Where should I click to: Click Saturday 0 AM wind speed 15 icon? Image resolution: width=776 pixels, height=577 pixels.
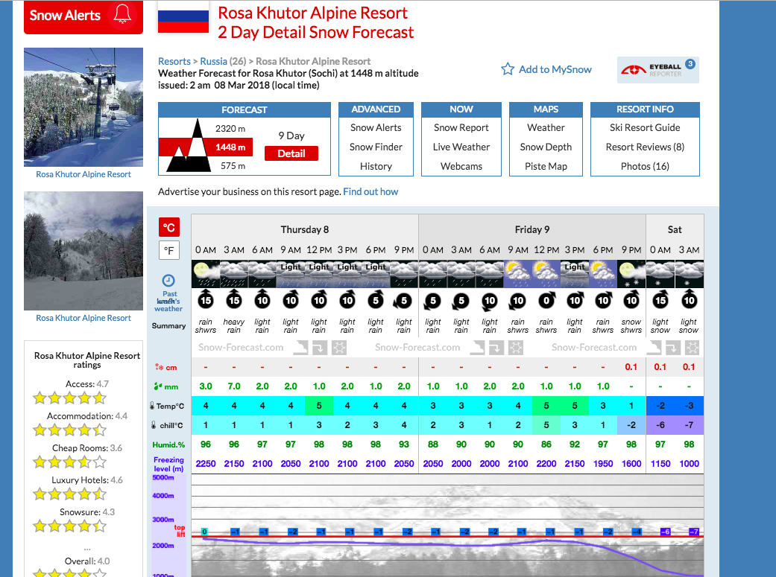(x=660, y=299)
